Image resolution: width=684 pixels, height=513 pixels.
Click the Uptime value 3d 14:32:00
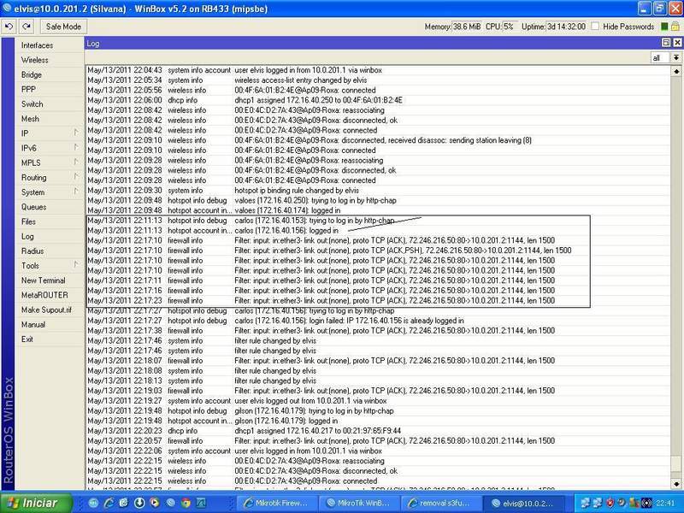[566, 27]
